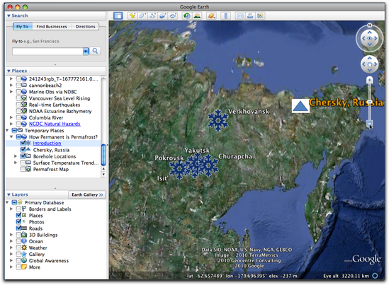Click the zoom slider handle

pyautogui.click(x=369, y=102)
